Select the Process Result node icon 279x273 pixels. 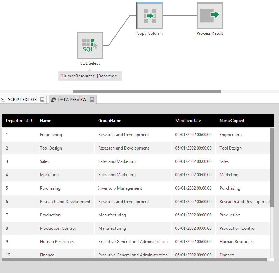pos(210,15)
